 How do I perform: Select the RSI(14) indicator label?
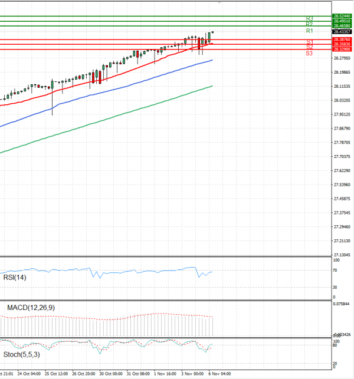pyautogui.click(x=15, y=278)
